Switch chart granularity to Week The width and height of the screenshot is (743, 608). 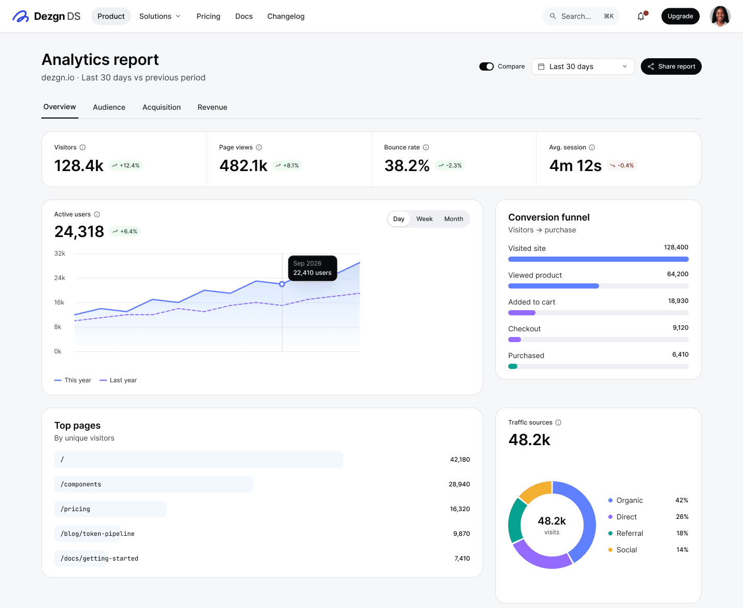click(425, 219)
